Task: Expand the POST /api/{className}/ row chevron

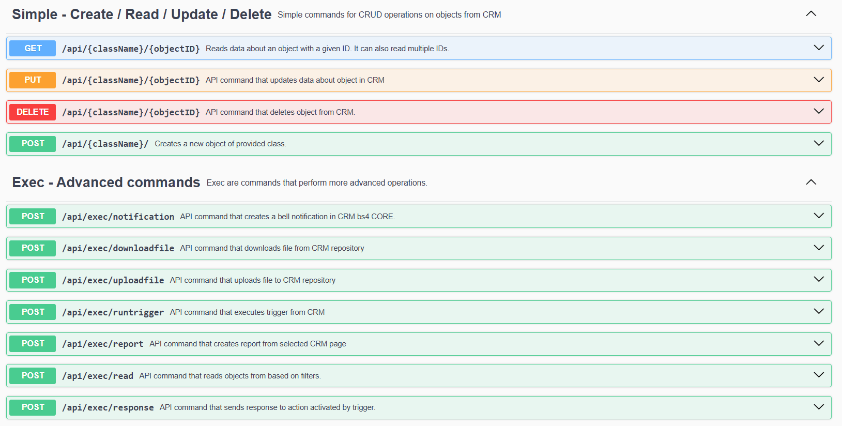Action: pyautogui.click(x=819, y=143)
